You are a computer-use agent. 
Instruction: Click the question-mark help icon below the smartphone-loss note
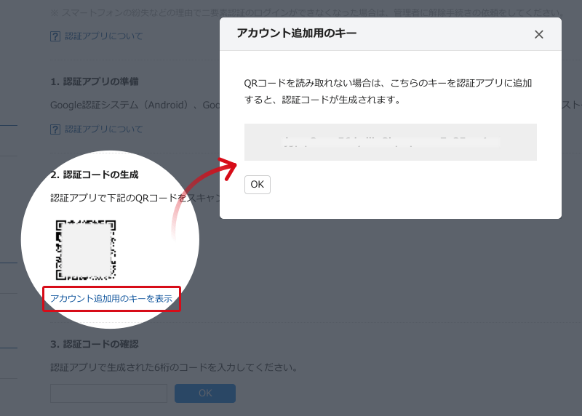(x=55, y=36)
